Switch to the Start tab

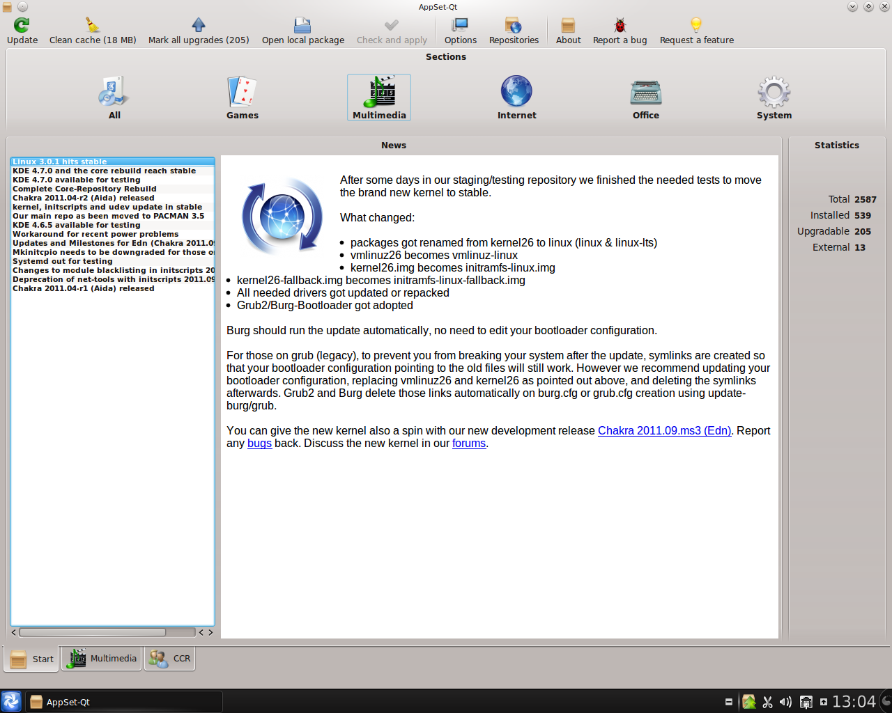[32, 659]
